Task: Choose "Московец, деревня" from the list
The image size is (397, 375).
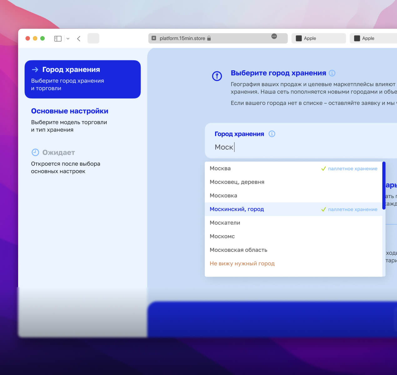Action: (x=237, y=182)
